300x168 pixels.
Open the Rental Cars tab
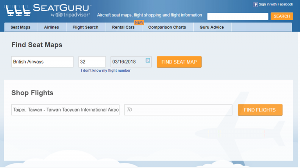[123, 27]
